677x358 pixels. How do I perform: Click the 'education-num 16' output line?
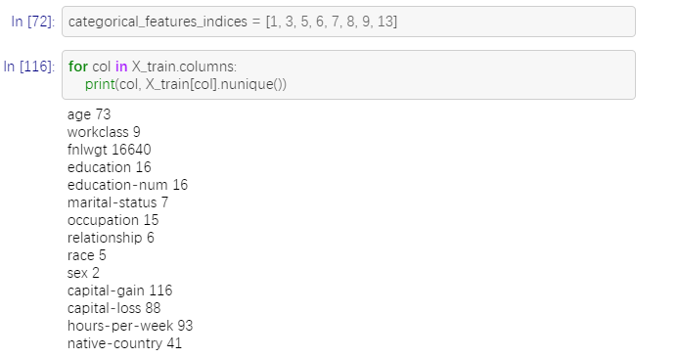tap(127, 185)
